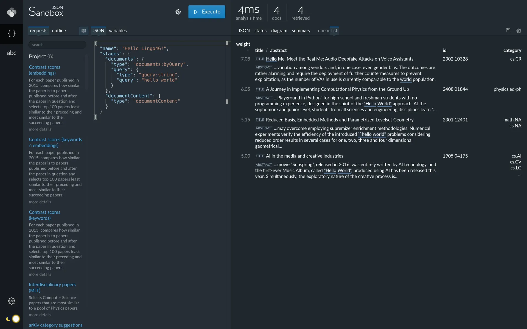Open the diagram results tab

(279, 30)
